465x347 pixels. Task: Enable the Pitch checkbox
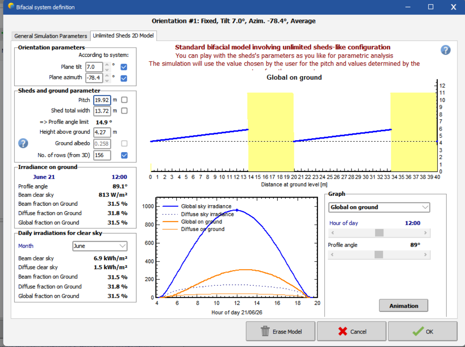tap(124, 100)
